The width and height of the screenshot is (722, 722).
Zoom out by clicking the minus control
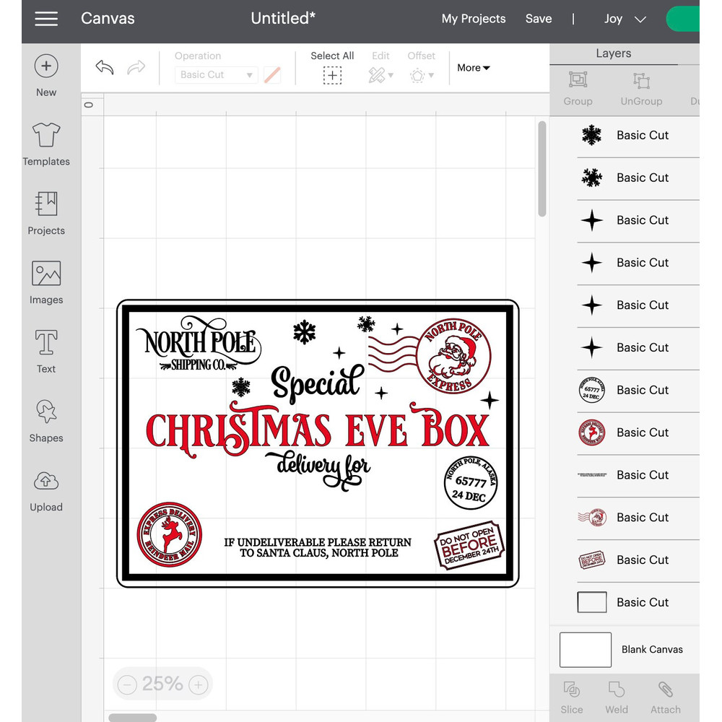(127, 684)
